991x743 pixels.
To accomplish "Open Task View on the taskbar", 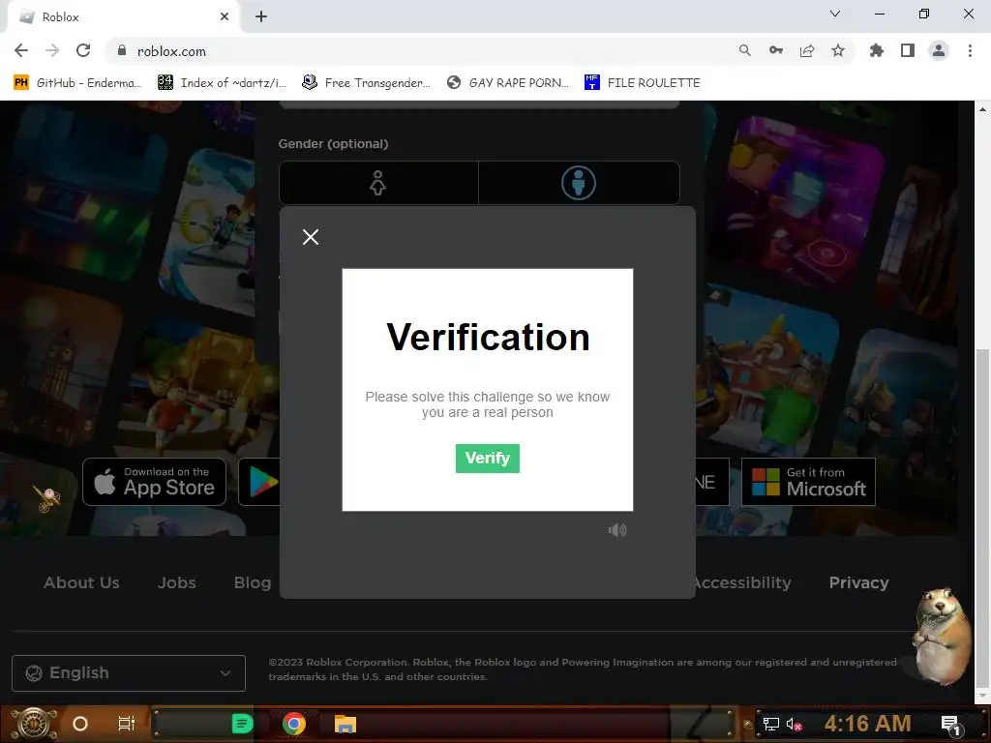I will coord(127,724).
